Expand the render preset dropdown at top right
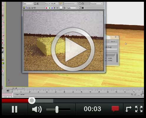The height and width of the screenshot is (118, 146). 96,4
